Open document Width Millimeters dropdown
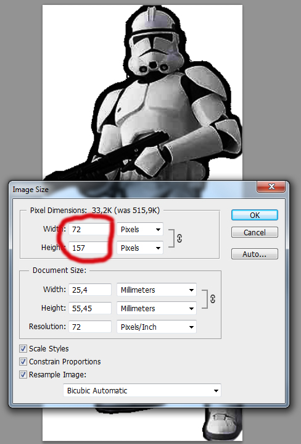The height and width of the screenshot is (444, 301). click(157, 290)
